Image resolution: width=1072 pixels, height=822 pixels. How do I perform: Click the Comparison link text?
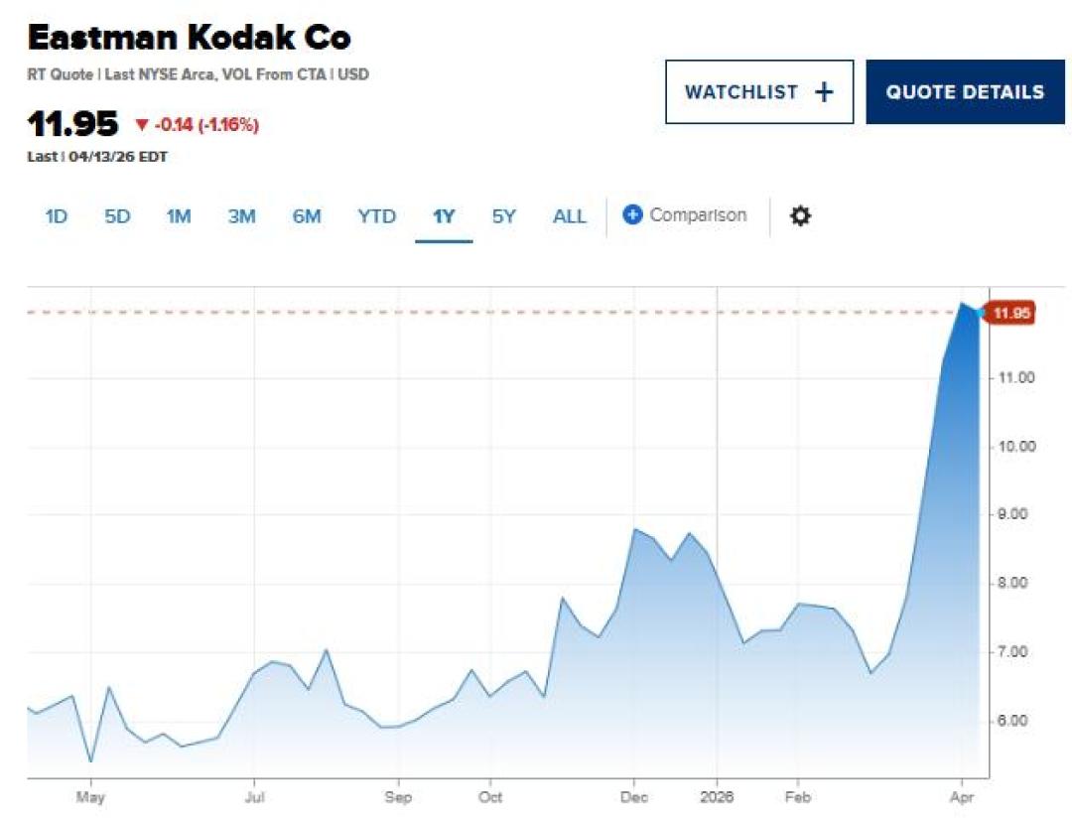[x=698, y=214]
